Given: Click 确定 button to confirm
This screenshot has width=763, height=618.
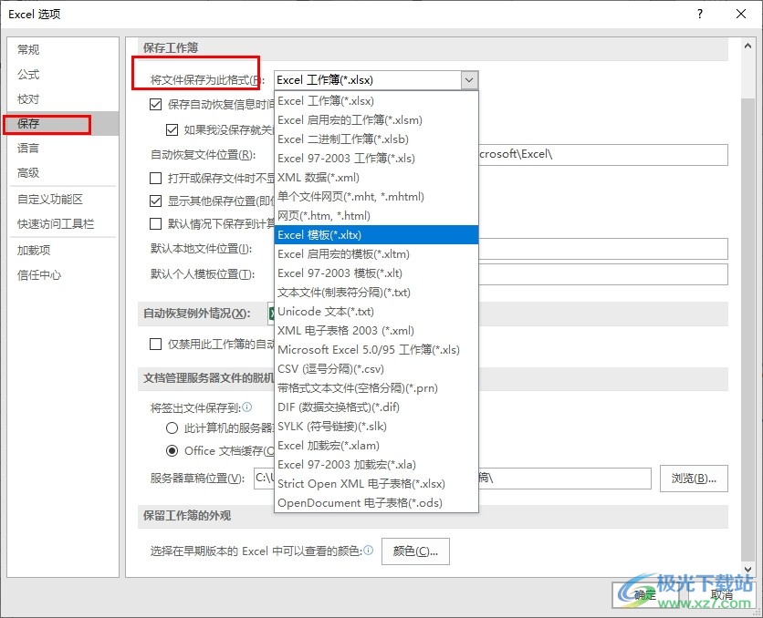Looking at the screenshot, I should coord(647,594).
